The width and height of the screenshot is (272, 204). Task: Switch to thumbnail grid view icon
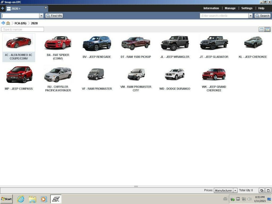(x=268, y=29)
